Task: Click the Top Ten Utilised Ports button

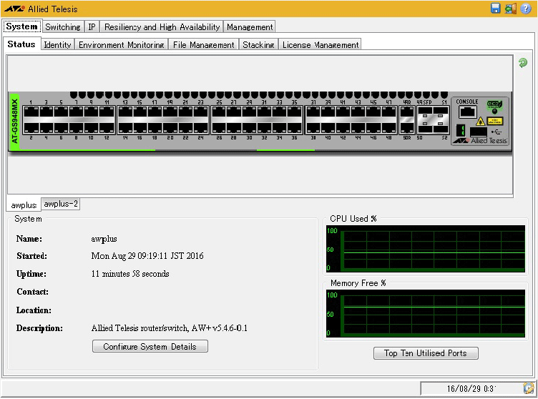Action: (426, 353)
